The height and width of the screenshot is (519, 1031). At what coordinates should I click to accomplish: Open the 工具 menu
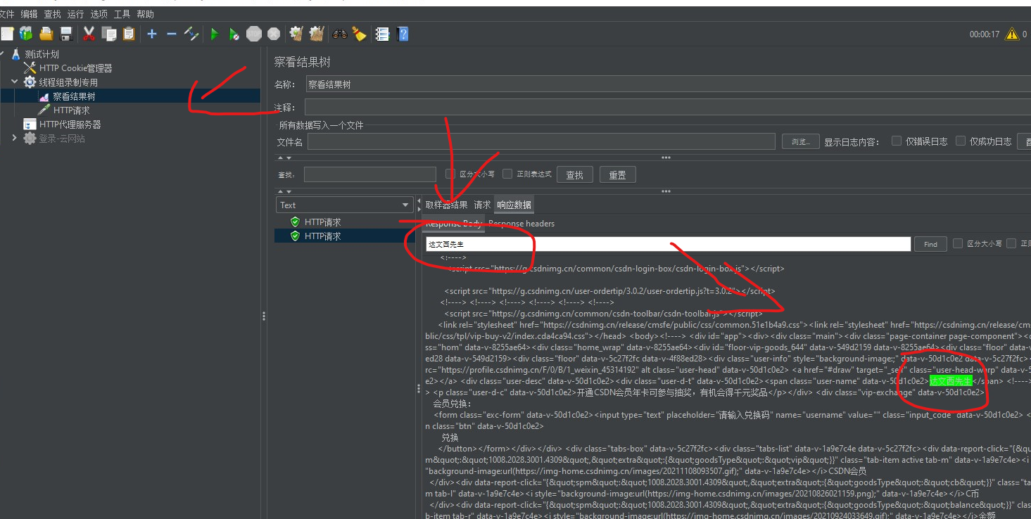pos(122,14)
